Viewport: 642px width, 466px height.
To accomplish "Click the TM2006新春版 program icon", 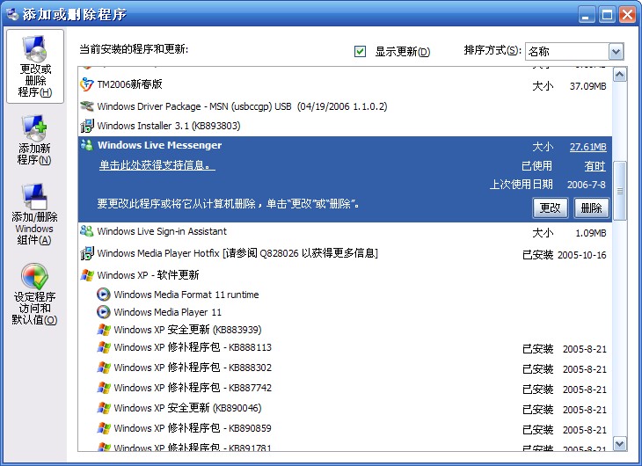I will click(x=86, y=84).
